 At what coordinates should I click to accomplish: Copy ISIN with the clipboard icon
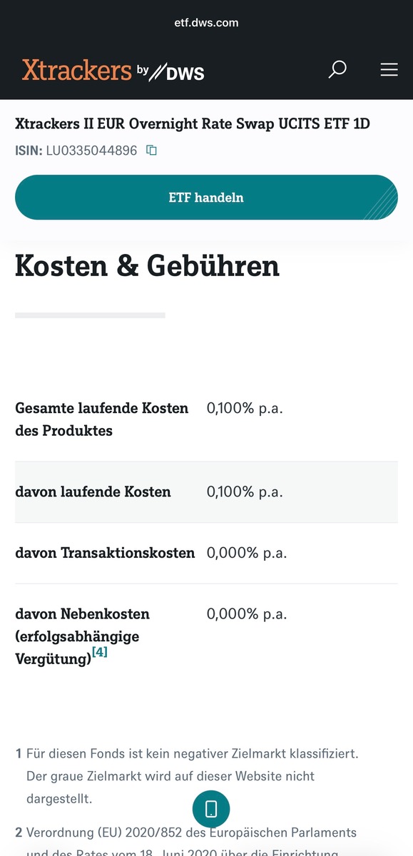tap(151, 151)
